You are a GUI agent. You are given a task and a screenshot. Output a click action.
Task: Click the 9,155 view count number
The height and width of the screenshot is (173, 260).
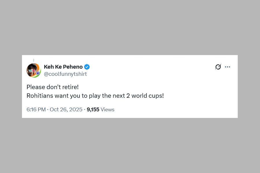[93, 110]
